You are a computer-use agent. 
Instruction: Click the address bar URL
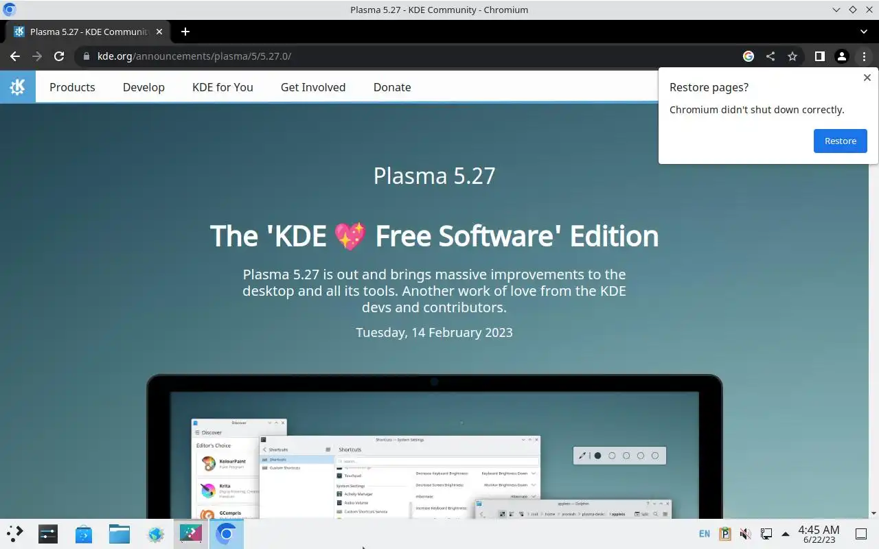(x=194, y=56)
